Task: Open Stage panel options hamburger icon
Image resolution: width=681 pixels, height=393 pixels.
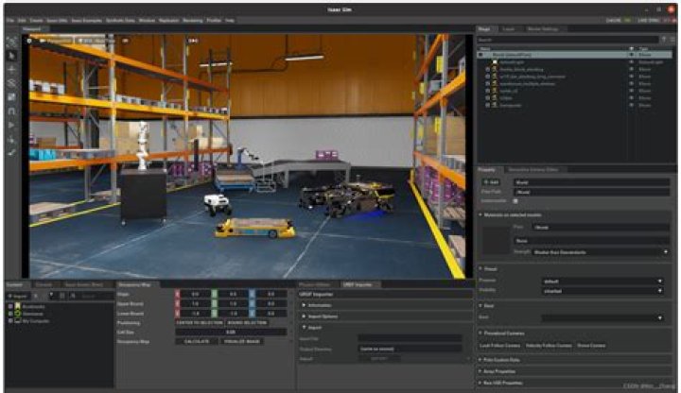Action: (672, 40)
